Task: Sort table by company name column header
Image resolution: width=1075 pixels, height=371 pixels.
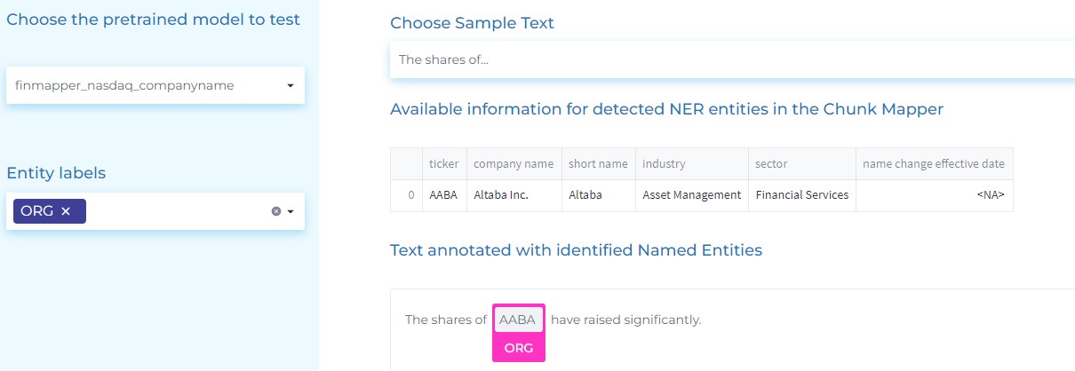Action: point(514,164)
